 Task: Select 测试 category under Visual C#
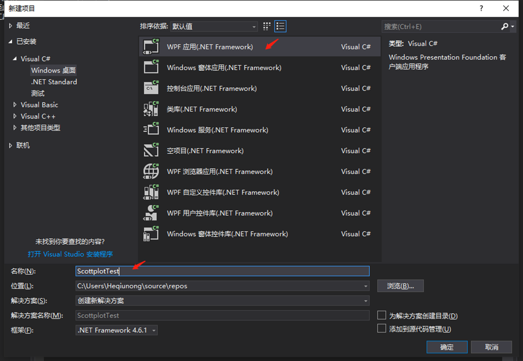click(38, 93)
